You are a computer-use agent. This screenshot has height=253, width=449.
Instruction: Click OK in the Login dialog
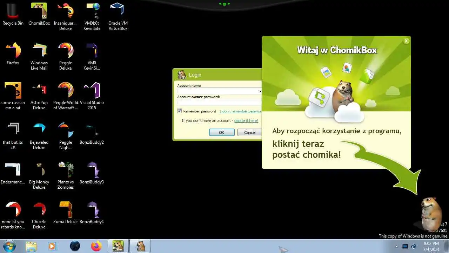point(222,132)
